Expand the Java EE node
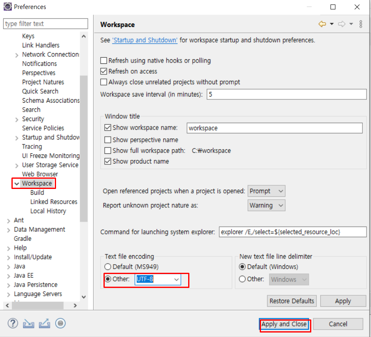This screenshot has height=337, width=371. [9, 276]
